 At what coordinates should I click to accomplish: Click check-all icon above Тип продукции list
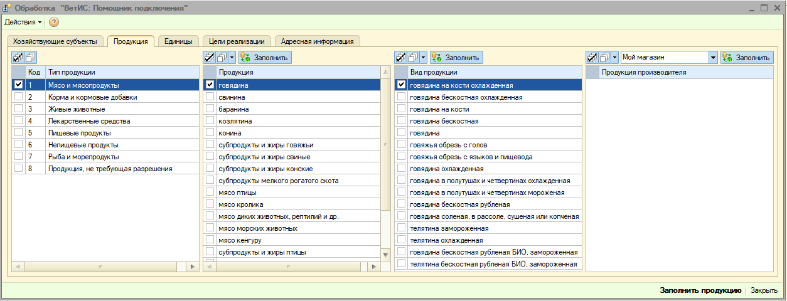coord(18,57)
